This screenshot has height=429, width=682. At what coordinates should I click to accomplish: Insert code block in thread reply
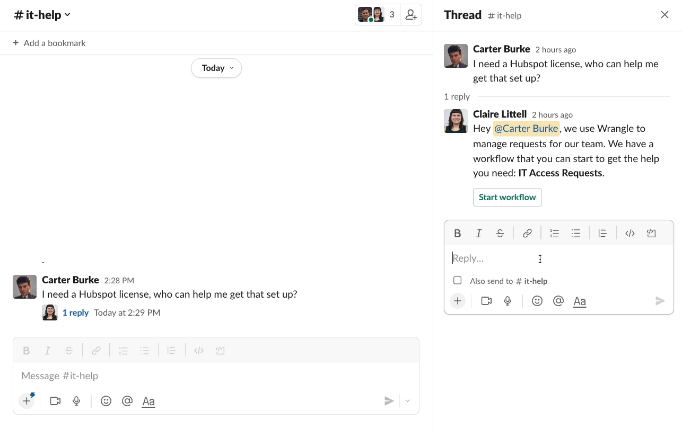point(651,234)
